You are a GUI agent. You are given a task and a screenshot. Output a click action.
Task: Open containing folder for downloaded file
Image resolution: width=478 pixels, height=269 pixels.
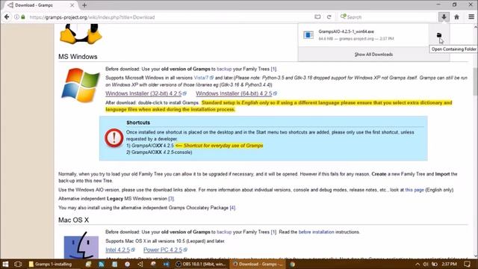[x=439, y=35]
